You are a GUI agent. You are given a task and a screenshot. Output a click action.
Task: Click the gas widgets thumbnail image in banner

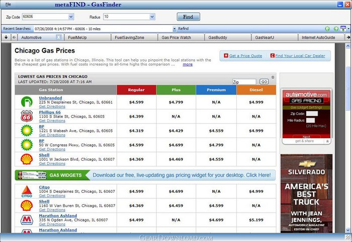32,175
